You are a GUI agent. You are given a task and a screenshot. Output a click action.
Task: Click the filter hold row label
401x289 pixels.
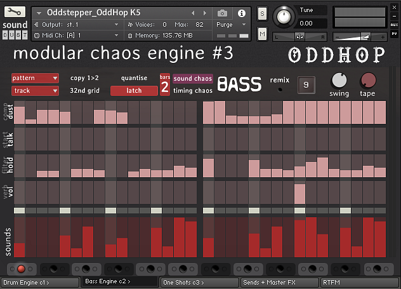8,165
